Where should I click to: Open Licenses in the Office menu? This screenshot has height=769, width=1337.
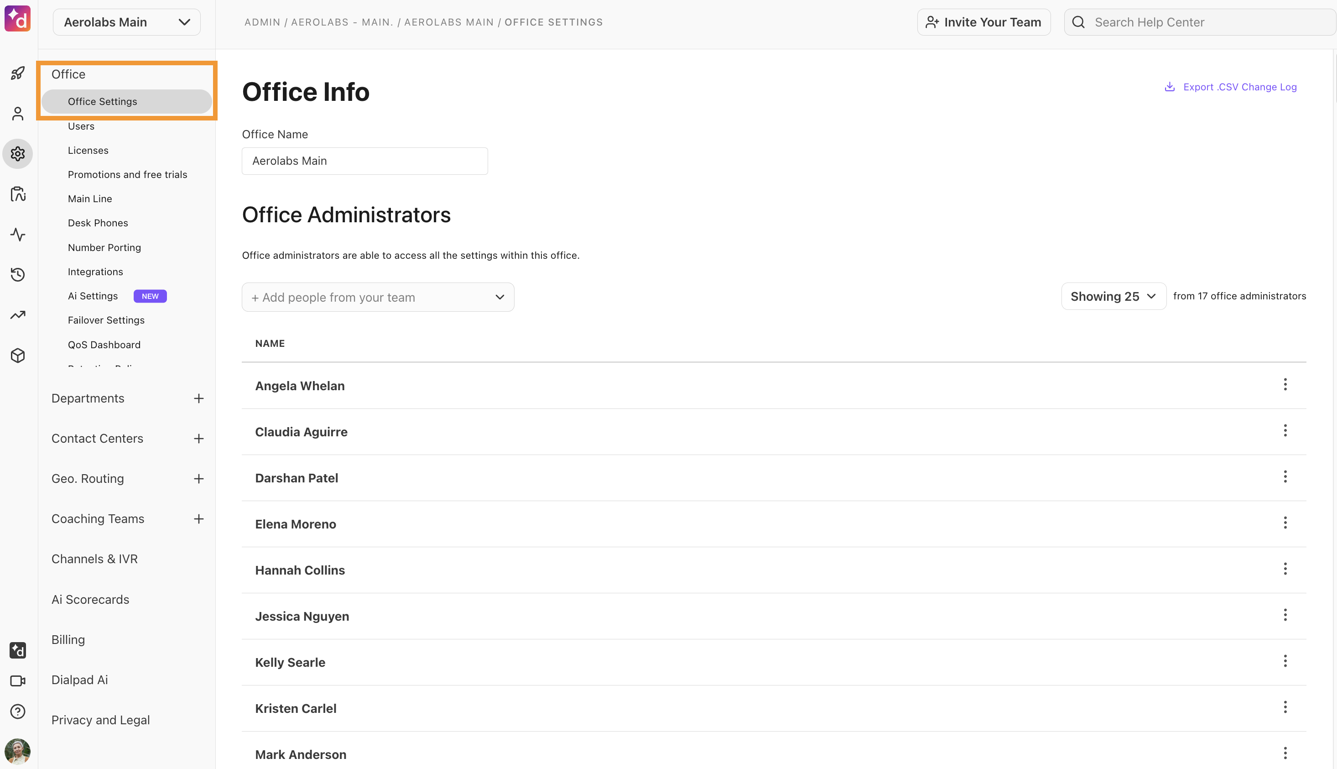[x=88, y=151]
